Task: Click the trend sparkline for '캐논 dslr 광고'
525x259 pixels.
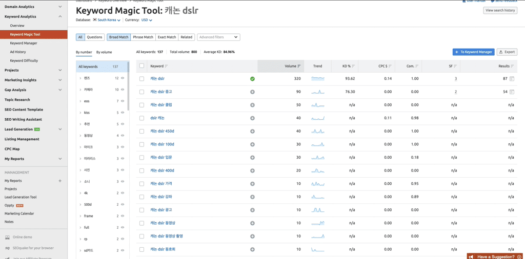Action: point(318,210)
